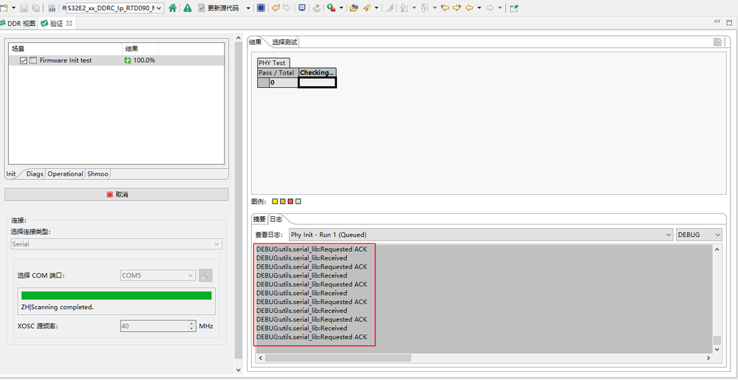Click the Previous Annotation icon
Screen dimensions: 738x380
pos(425,8)
